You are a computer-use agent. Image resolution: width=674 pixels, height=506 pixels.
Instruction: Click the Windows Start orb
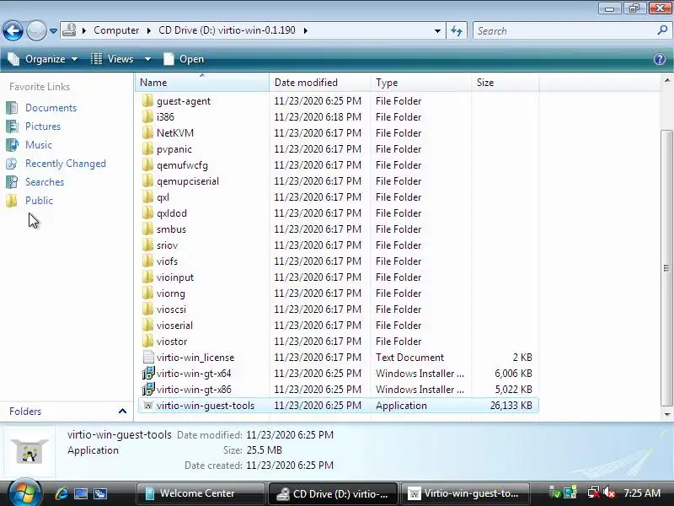point(24,493)
